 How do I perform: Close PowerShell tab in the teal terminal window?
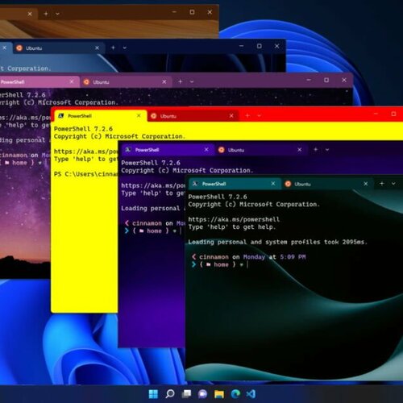[x=273, y=184]
